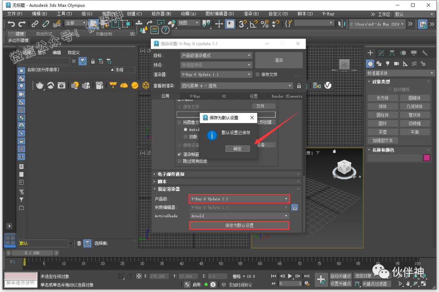Click the object name input field
Image resolution: width=439 pixels, height=292 pixels.
coord(394,158)
